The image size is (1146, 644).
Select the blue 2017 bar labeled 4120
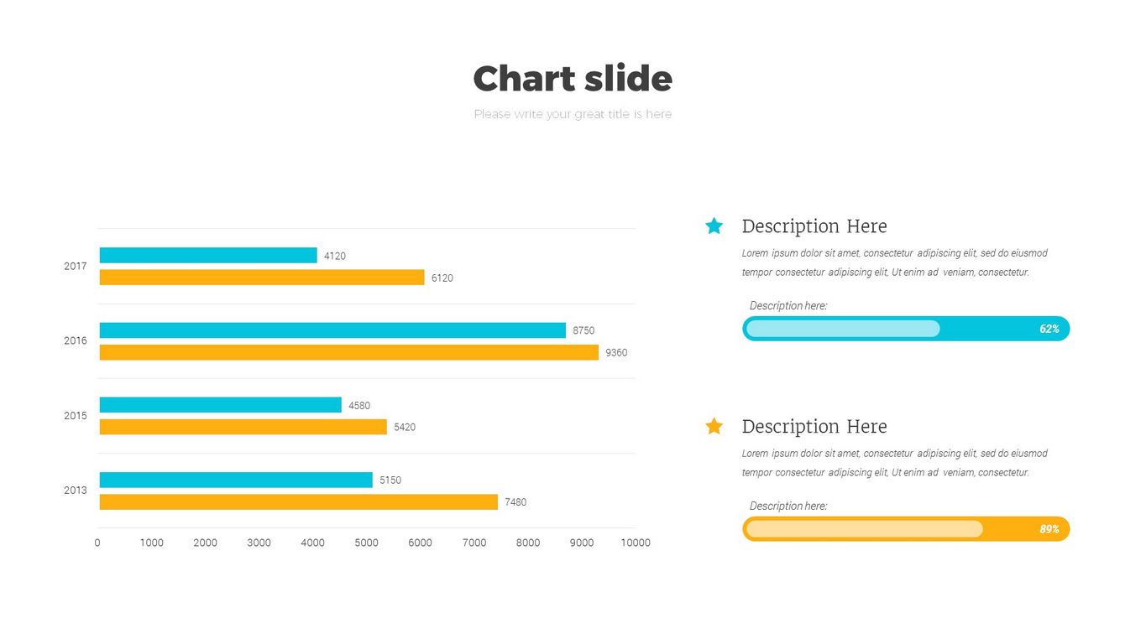(x=208, y=255)
